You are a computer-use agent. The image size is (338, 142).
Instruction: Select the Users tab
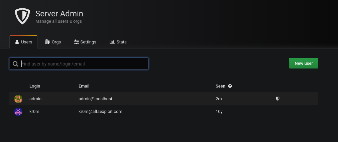[23, 42]
